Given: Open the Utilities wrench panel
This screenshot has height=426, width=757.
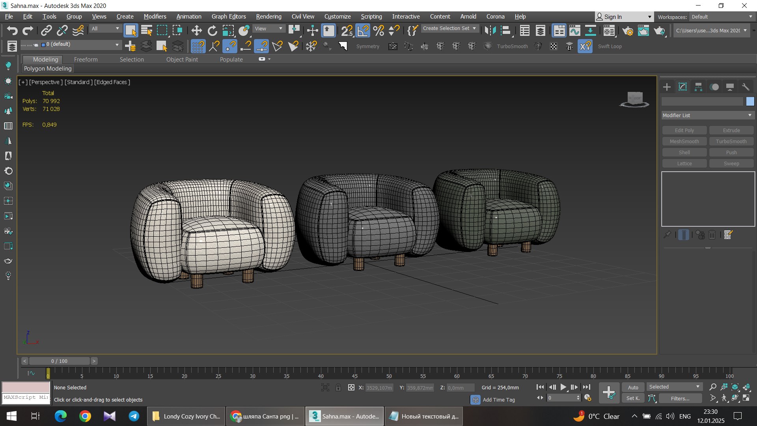Looking at the screenshot, I should tap(746, 87).
